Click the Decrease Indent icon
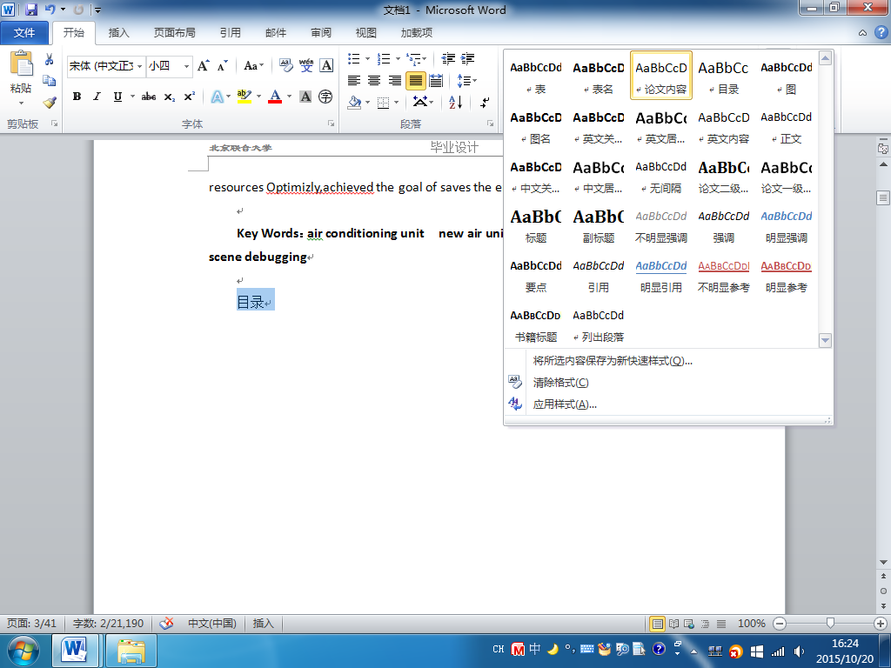This screenshot has height=668, width=891. [448, 58]
